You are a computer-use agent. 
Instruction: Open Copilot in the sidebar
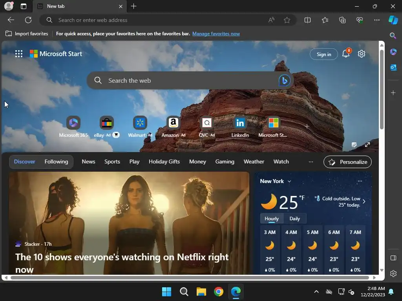pyautogui.click(x=393, y=20)
